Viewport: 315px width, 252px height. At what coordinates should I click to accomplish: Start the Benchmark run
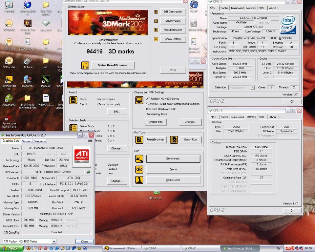pyautogui.click(x=173, y=158)
